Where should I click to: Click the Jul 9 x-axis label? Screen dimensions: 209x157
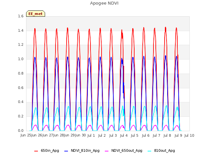click(178, 135)
